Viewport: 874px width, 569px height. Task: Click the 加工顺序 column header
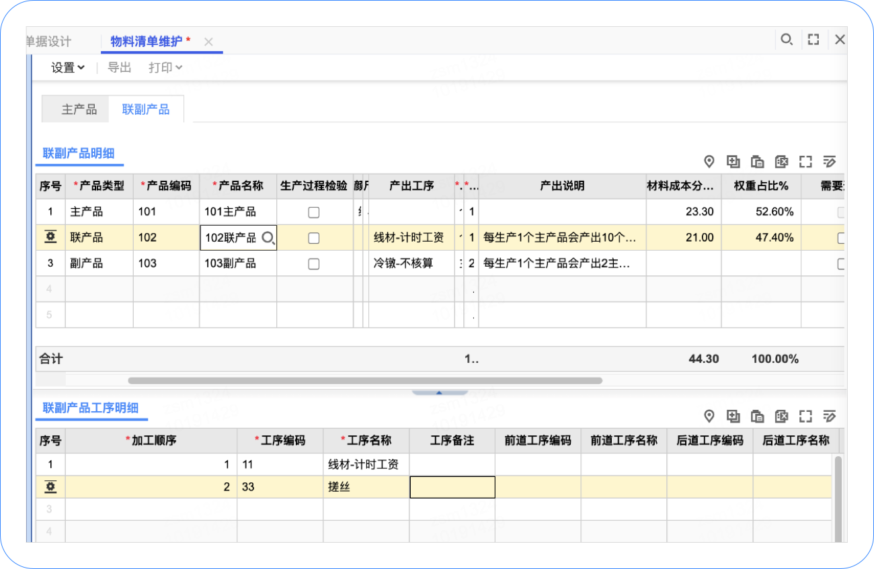[x=151, y=441]
